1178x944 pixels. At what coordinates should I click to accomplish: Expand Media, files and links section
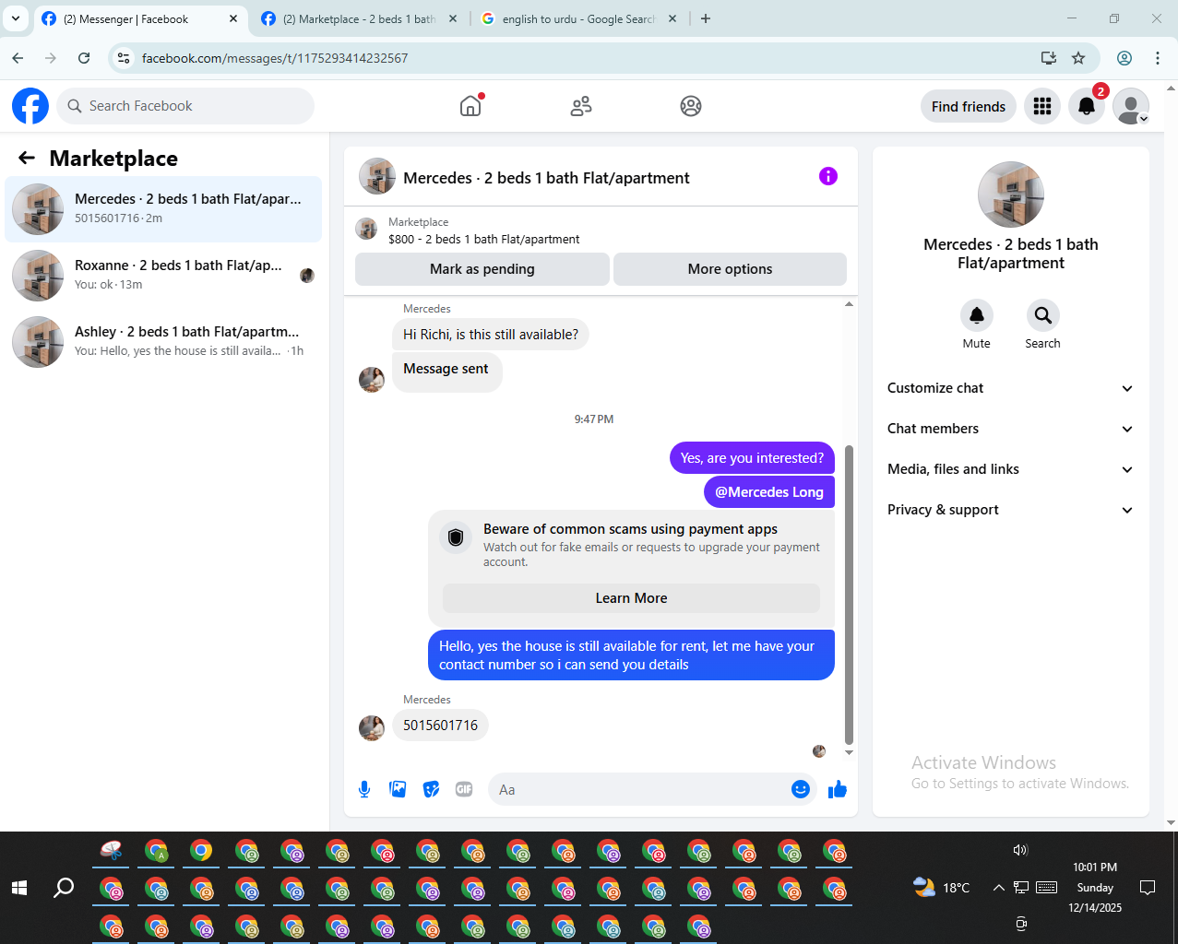pyautogui.click(x=1011, y=469)
